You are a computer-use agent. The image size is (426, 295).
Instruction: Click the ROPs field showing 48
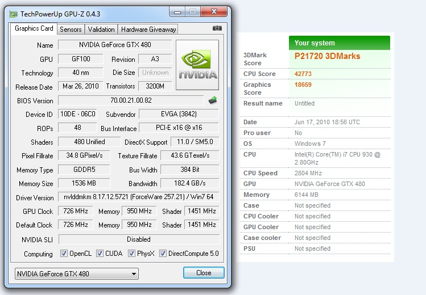click(78, 128)
